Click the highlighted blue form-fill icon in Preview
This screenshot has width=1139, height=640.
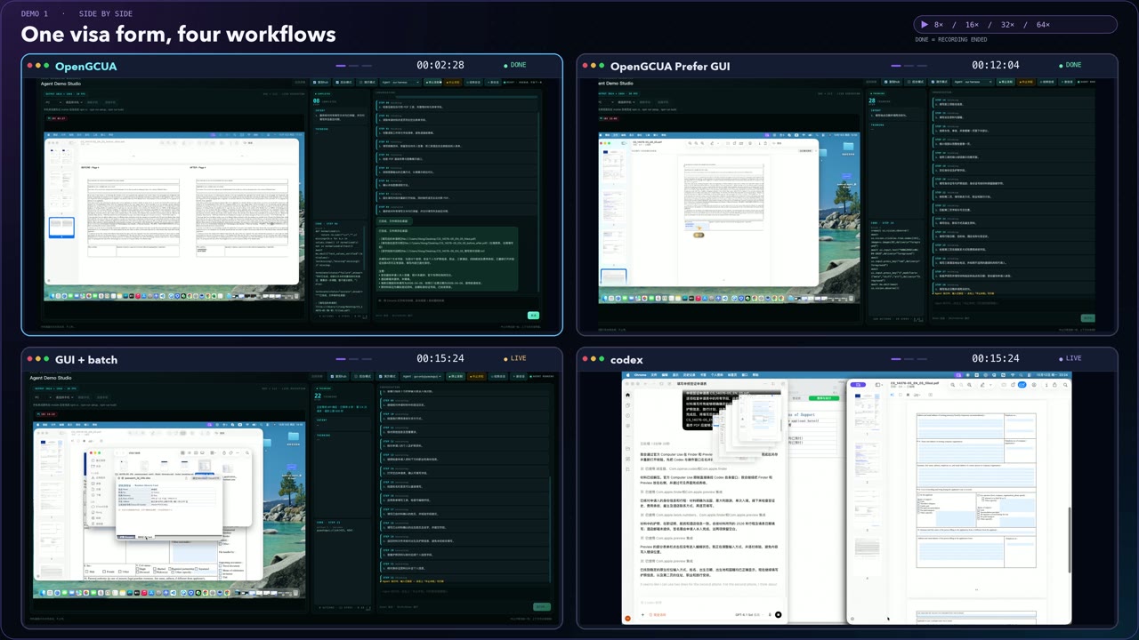(x=1022, y=385)
